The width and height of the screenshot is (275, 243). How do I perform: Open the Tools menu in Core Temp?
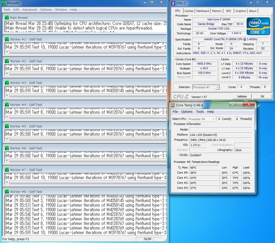pyautogui.click(x=200, y=112)
